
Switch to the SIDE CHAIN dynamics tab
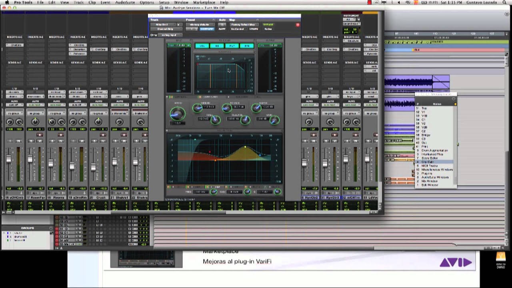[x=243, y=97]
